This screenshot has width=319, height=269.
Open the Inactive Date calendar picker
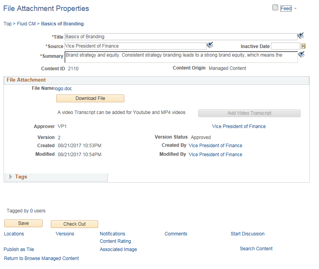click(304, 46)
